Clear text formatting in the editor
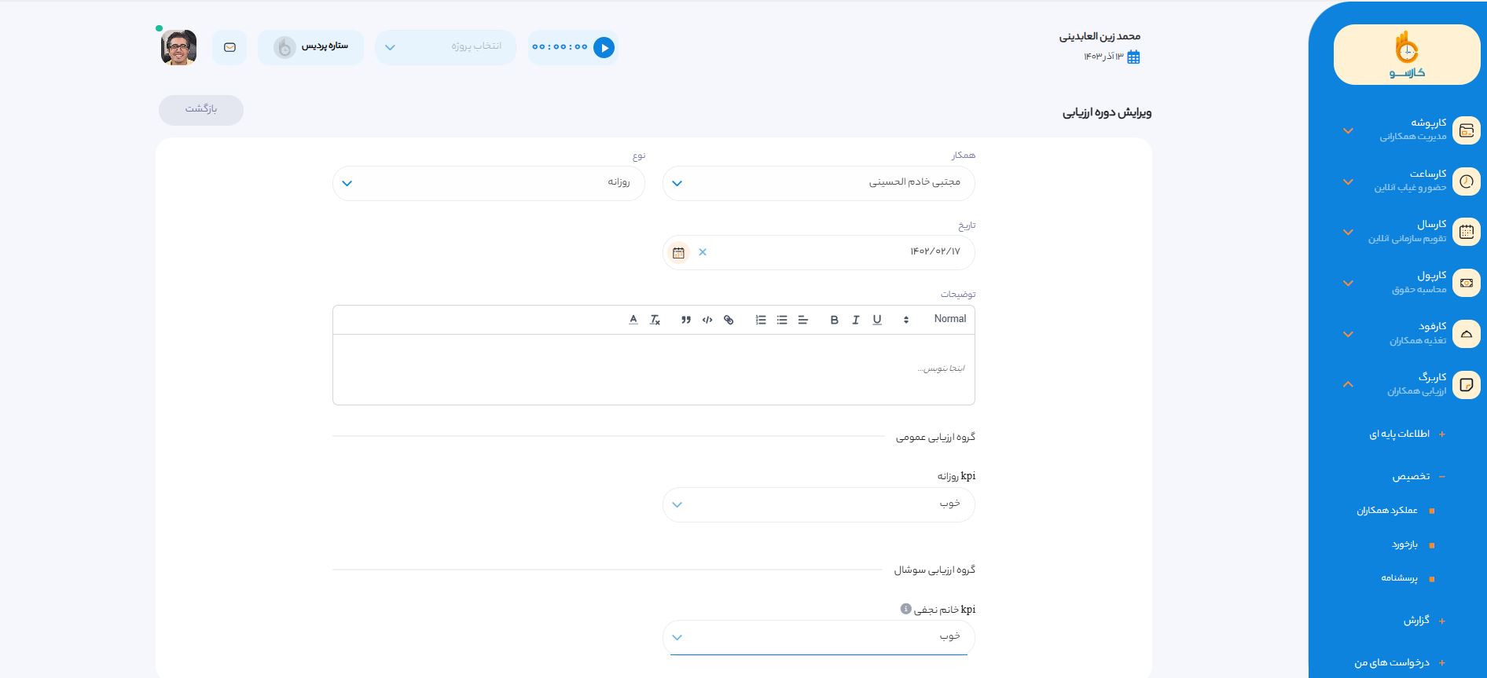Viewport: 1487px width, 678px height. click(655, 320)
